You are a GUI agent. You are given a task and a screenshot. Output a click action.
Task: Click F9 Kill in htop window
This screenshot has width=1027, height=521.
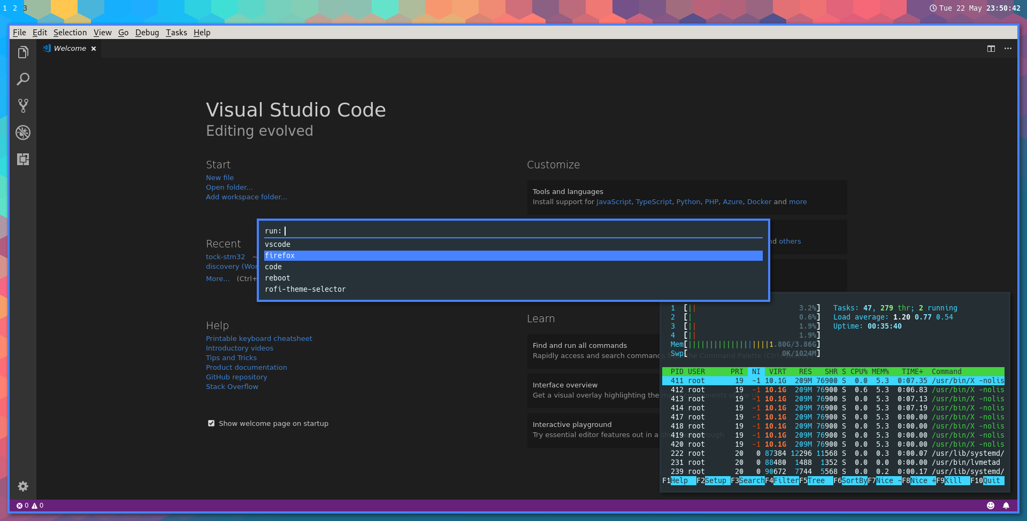click(x=953, y=481)
